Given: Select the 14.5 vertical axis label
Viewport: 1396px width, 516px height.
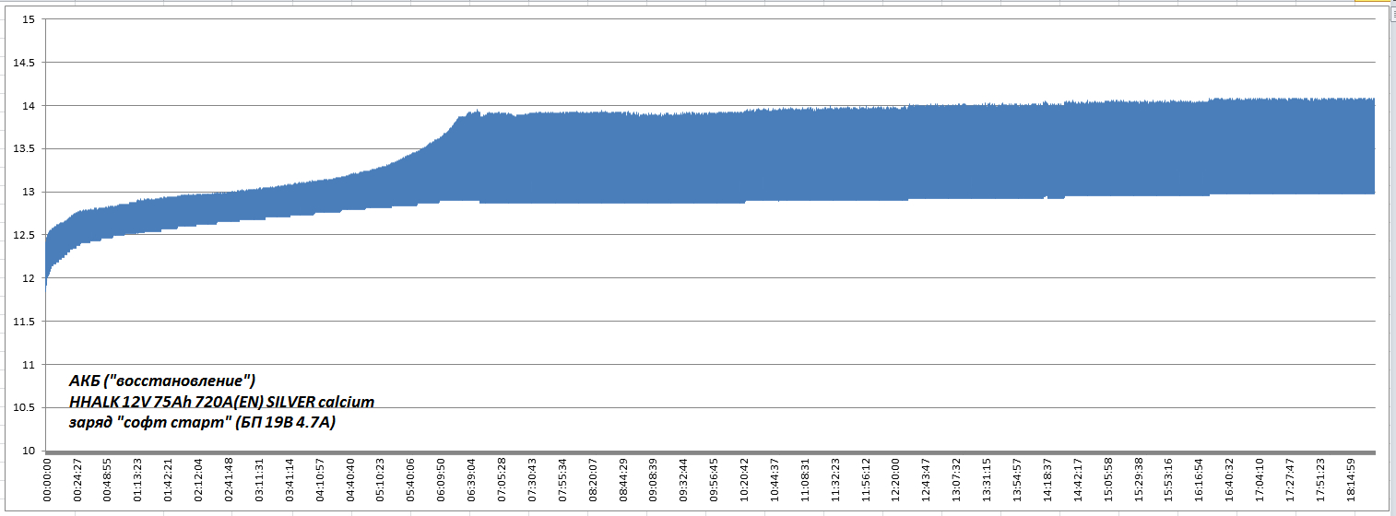Looking at the screenshot, I should click(23, 63).
